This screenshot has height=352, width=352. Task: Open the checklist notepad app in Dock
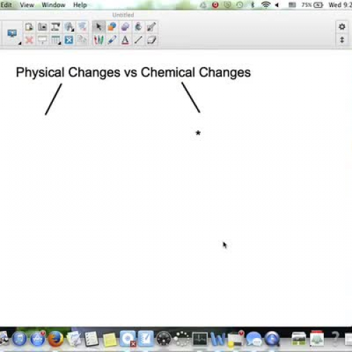pos(92,339)
